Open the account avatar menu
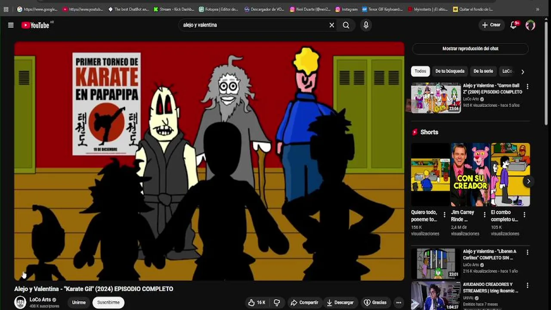This screenshot has width=551, height=310. [x=530, y=25]
